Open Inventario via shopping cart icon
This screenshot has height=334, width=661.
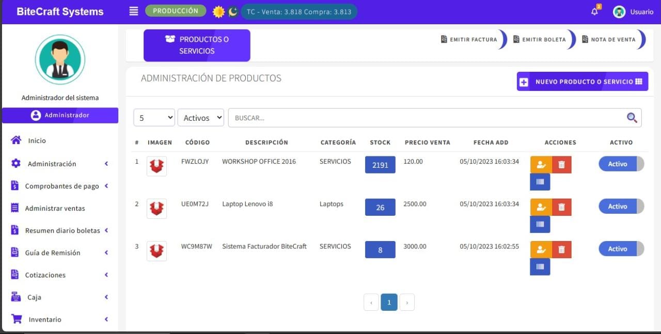pos(15,319)
